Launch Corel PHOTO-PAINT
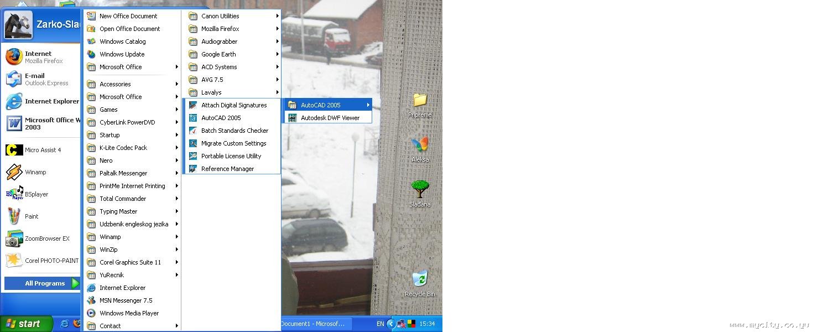This screenshot has height=332, width=813. click(x=42, y=261)
